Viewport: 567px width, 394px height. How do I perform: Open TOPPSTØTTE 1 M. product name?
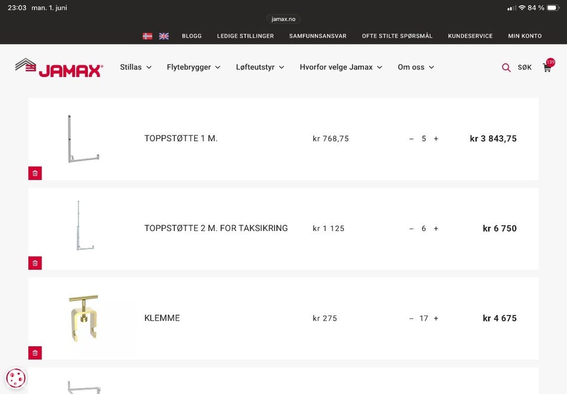[181, 139]
